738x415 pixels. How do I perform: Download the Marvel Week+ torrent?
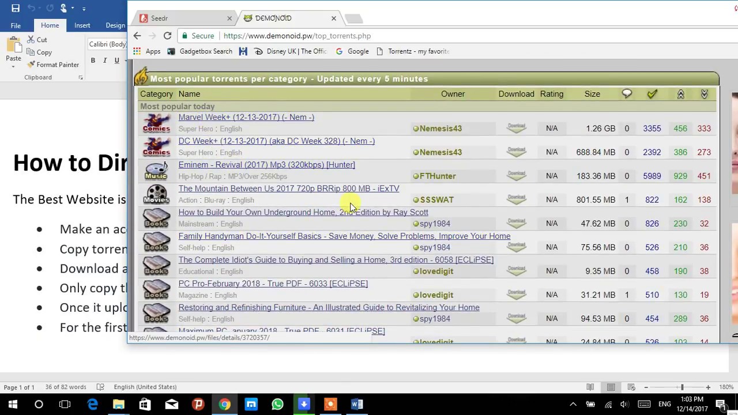[516, 127]
